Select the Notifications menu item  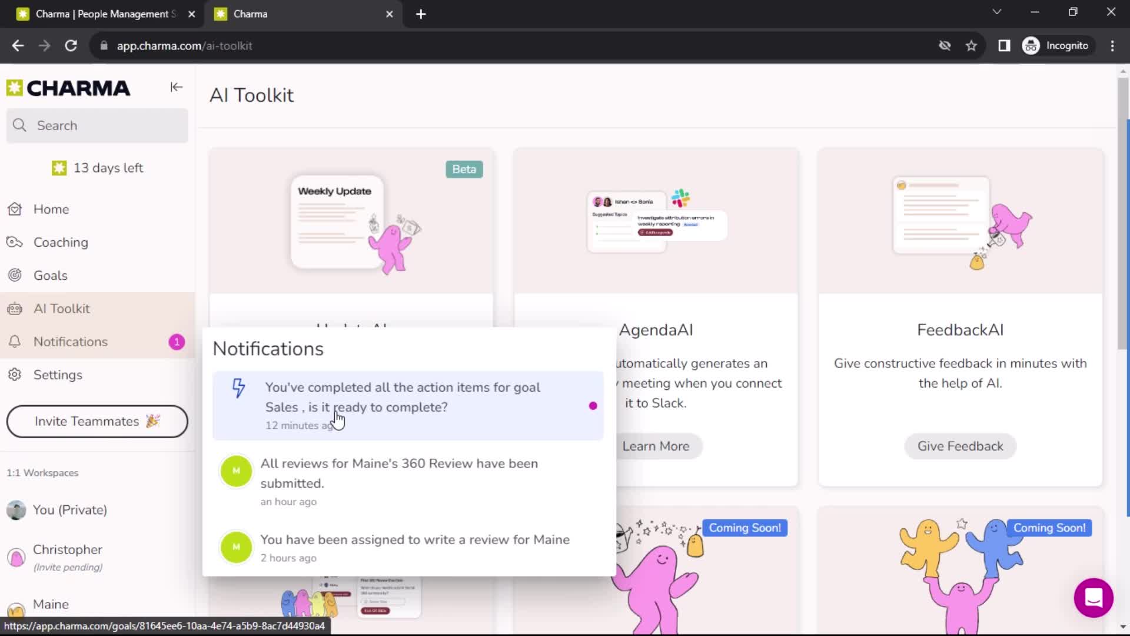pos(71,342)
